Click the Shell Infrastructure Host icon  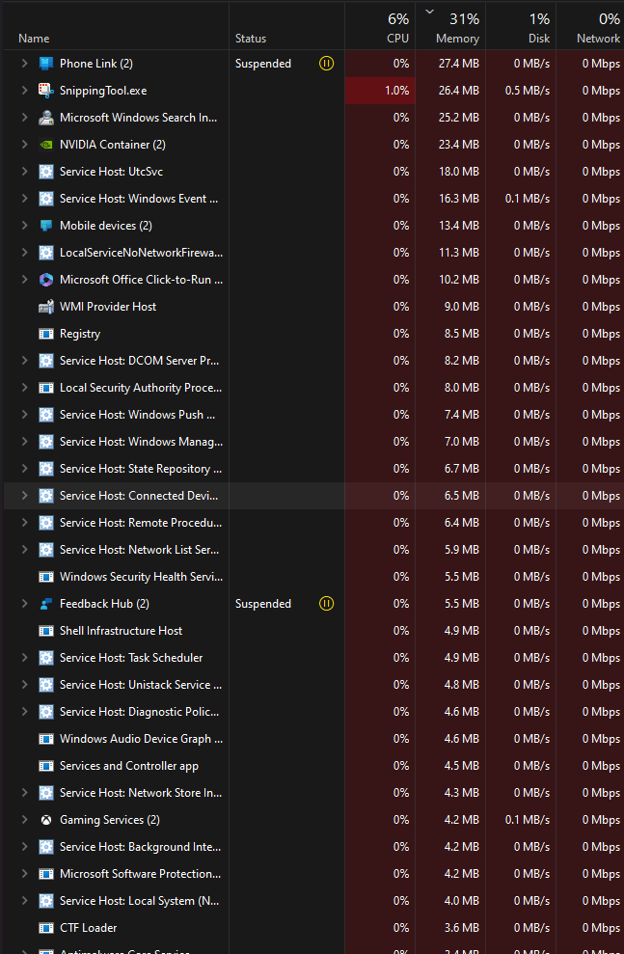46,631
